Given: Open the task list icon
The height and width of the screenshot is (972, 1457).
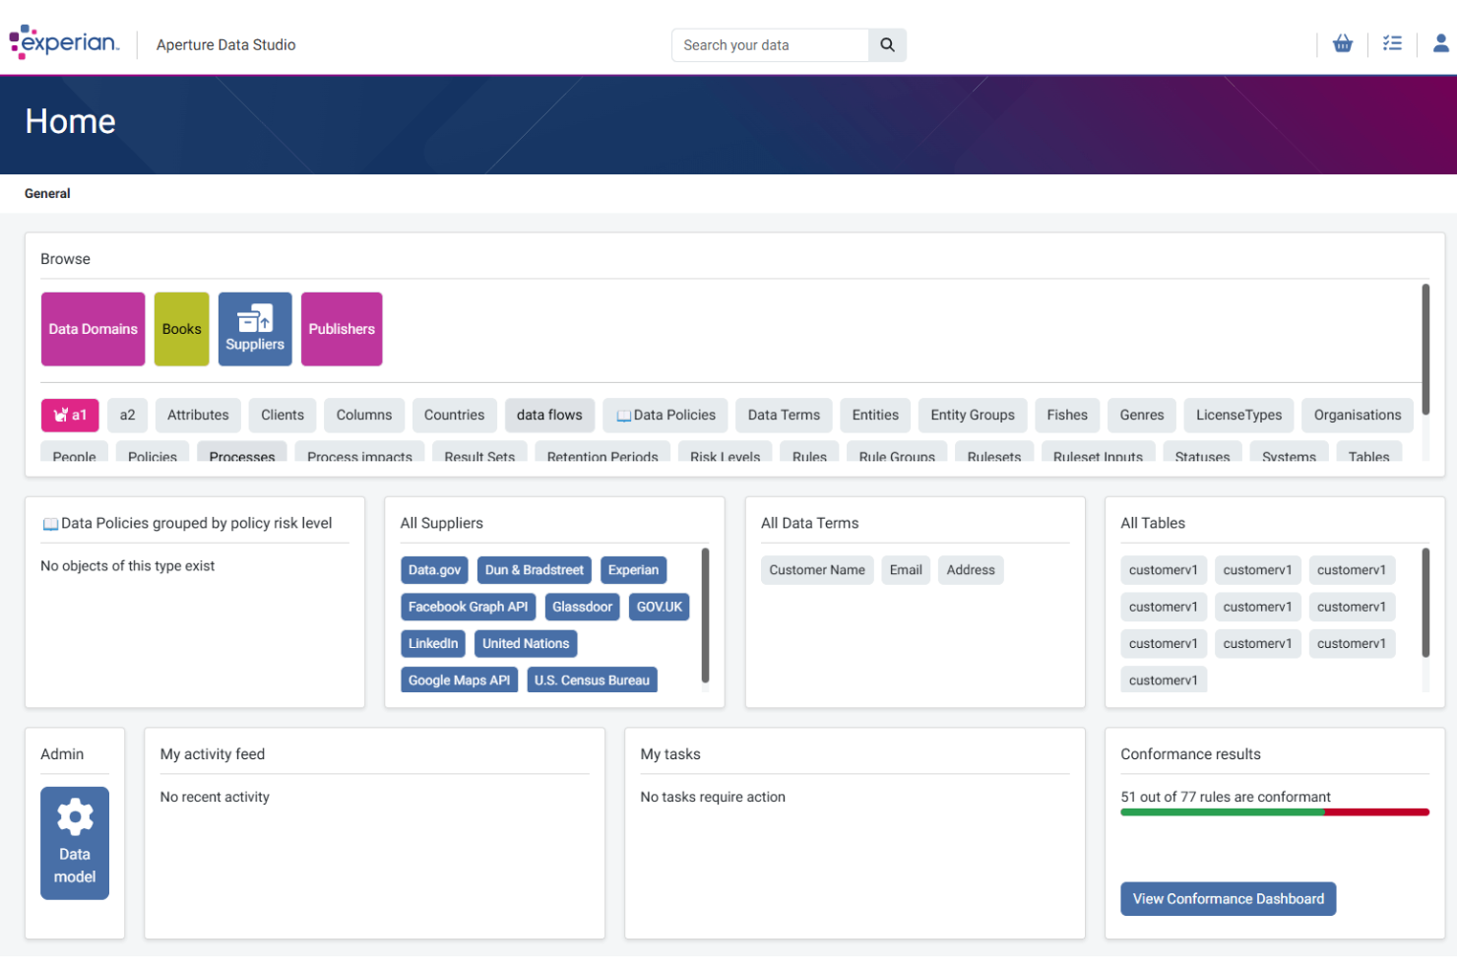Looking at the screenshot, I should [1392, 43].
